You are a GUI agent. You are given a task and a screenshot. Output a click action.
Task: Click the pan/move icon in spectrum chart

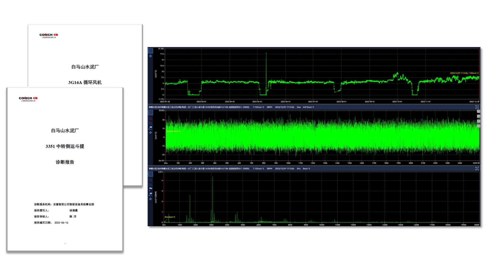(150, 199)
